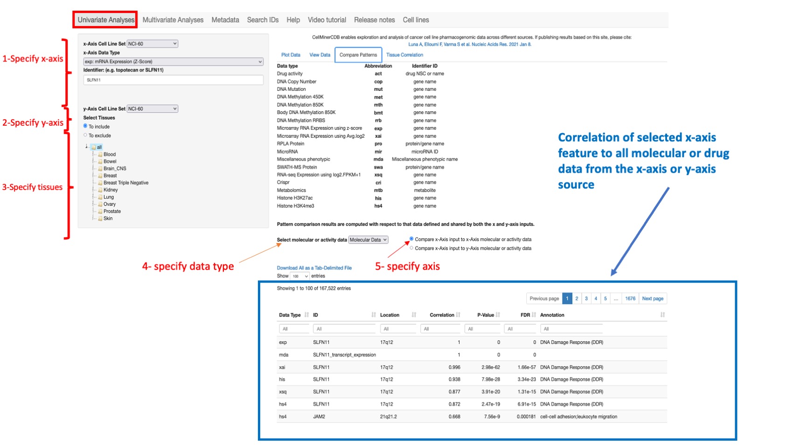Open the Multivariate Analyses menu
The width and height of the screenshot is (793, 445).
coord(173,20)
